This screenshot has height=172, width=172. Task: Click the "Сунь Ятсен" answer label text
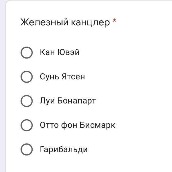tap(62, 77)
